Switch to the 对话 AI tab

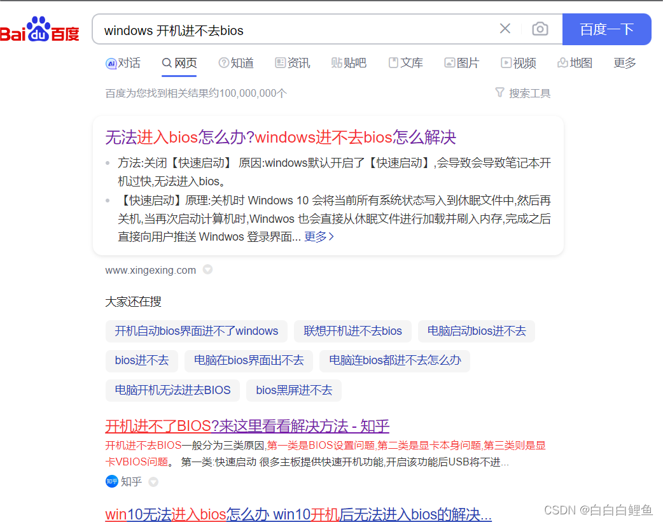[x=123, y=63]
